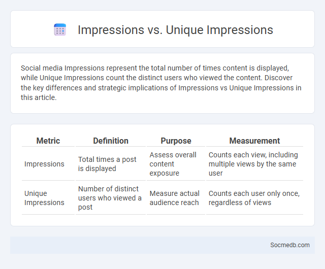This screenshot has height=269, width=325.
Task: Click the title 'Impressions vs. Unique Impressions'
Action: (175, 30)
